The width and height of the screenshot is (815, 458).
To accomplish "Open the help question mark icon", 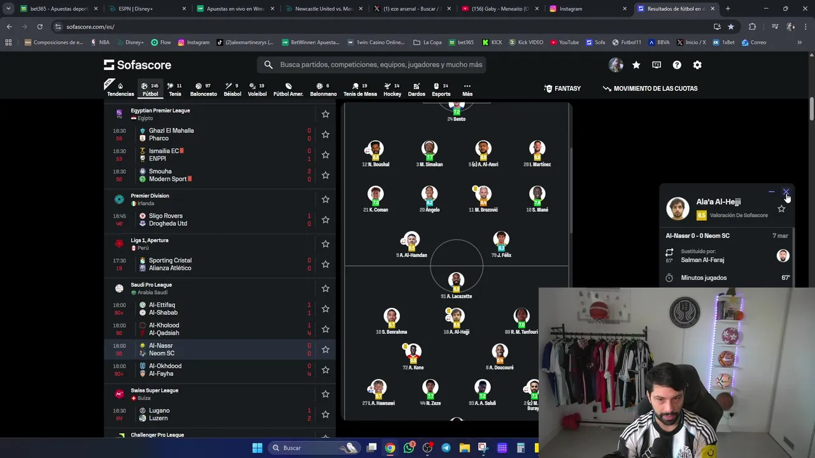I will tap(677, 65).
